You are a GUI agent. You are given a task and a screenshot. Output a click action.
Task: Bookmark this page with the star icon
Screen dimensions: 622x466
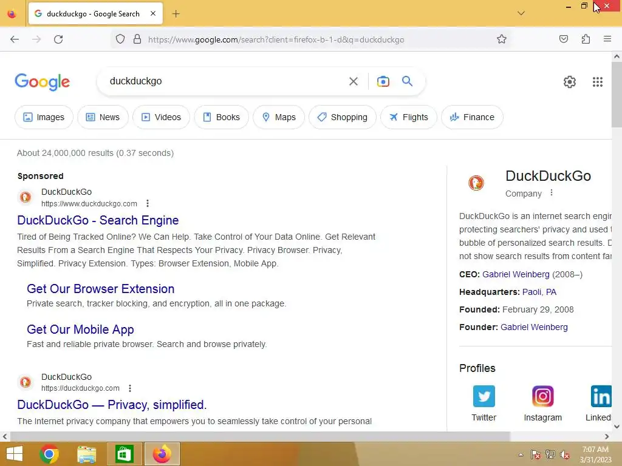[501, 39]
